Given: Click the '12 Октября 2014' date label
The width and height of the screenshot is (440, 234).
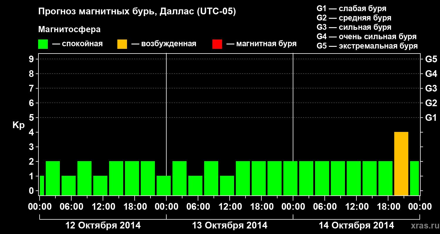Looking at the screenshot, I should click(103, 226).
